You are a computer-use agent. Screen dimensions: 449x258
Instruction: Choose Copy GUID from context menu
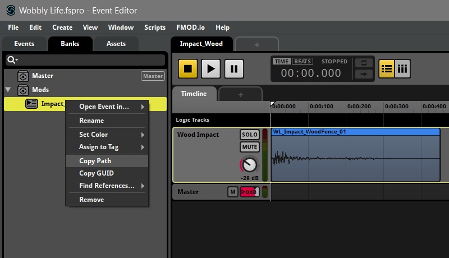[107, 173]
